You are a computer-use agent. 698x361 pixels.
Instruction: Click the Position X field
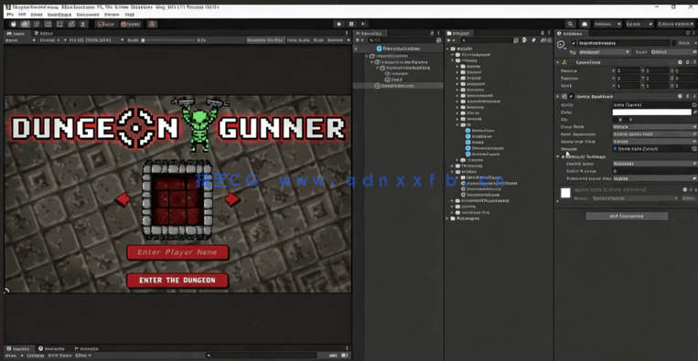point(628,70)
